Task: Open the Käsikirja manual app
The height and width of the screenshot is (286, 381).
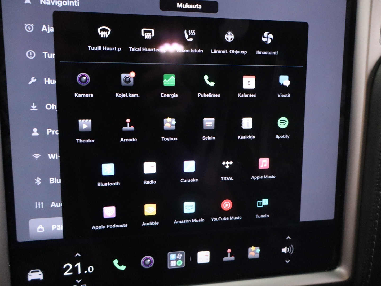Action: (x=246, y=128)
